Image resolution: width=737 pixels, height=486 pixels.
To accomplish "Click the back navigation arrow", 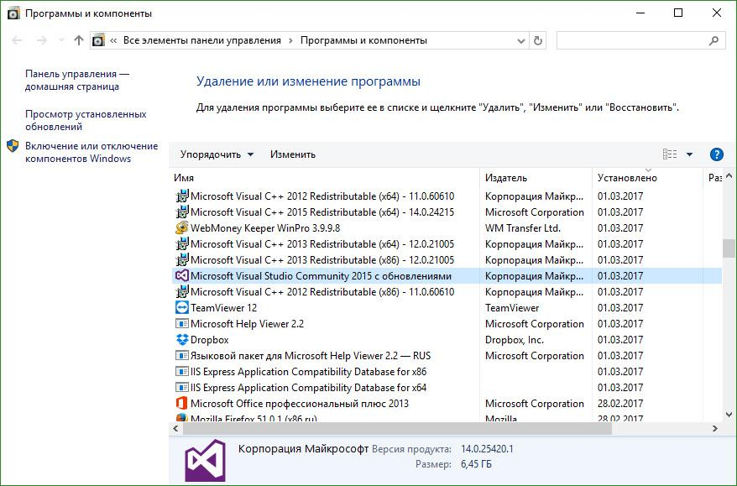I will (17, 40).
